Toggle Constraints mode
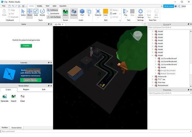Viewport: 192px width, 137px height. [53, 14]
